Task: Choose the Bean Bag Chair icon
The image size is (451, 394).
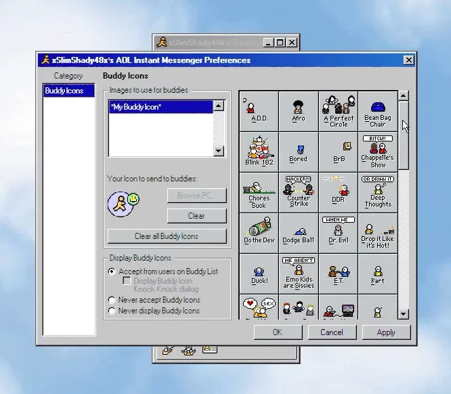Action: (378, 110)
